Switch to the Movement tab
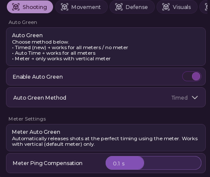Viewport: 210px width, 177px height. (81, 7)
